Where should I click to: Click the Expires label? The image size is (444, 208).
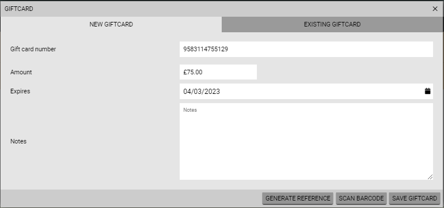tap(20, 91)
